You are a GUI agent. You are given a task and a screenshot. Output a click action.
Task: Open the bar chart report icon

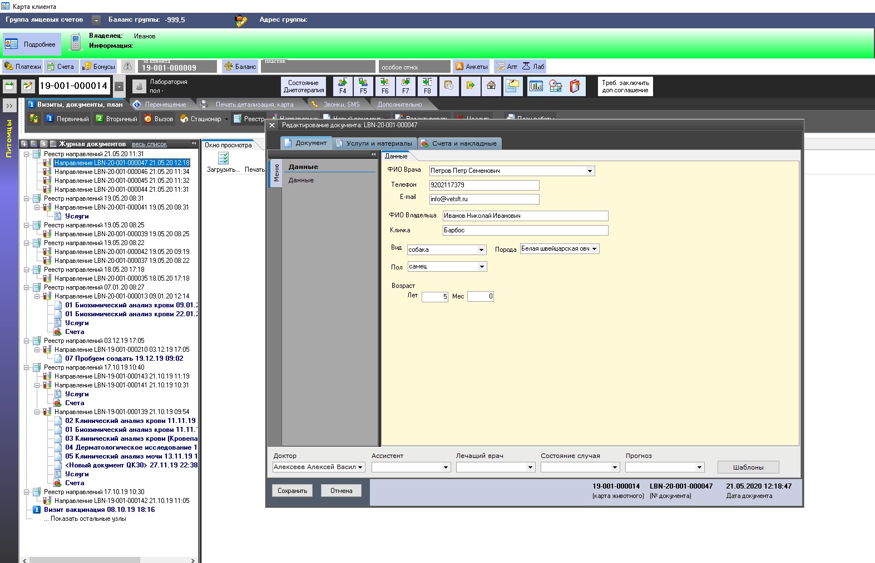[x=536, y=86]
